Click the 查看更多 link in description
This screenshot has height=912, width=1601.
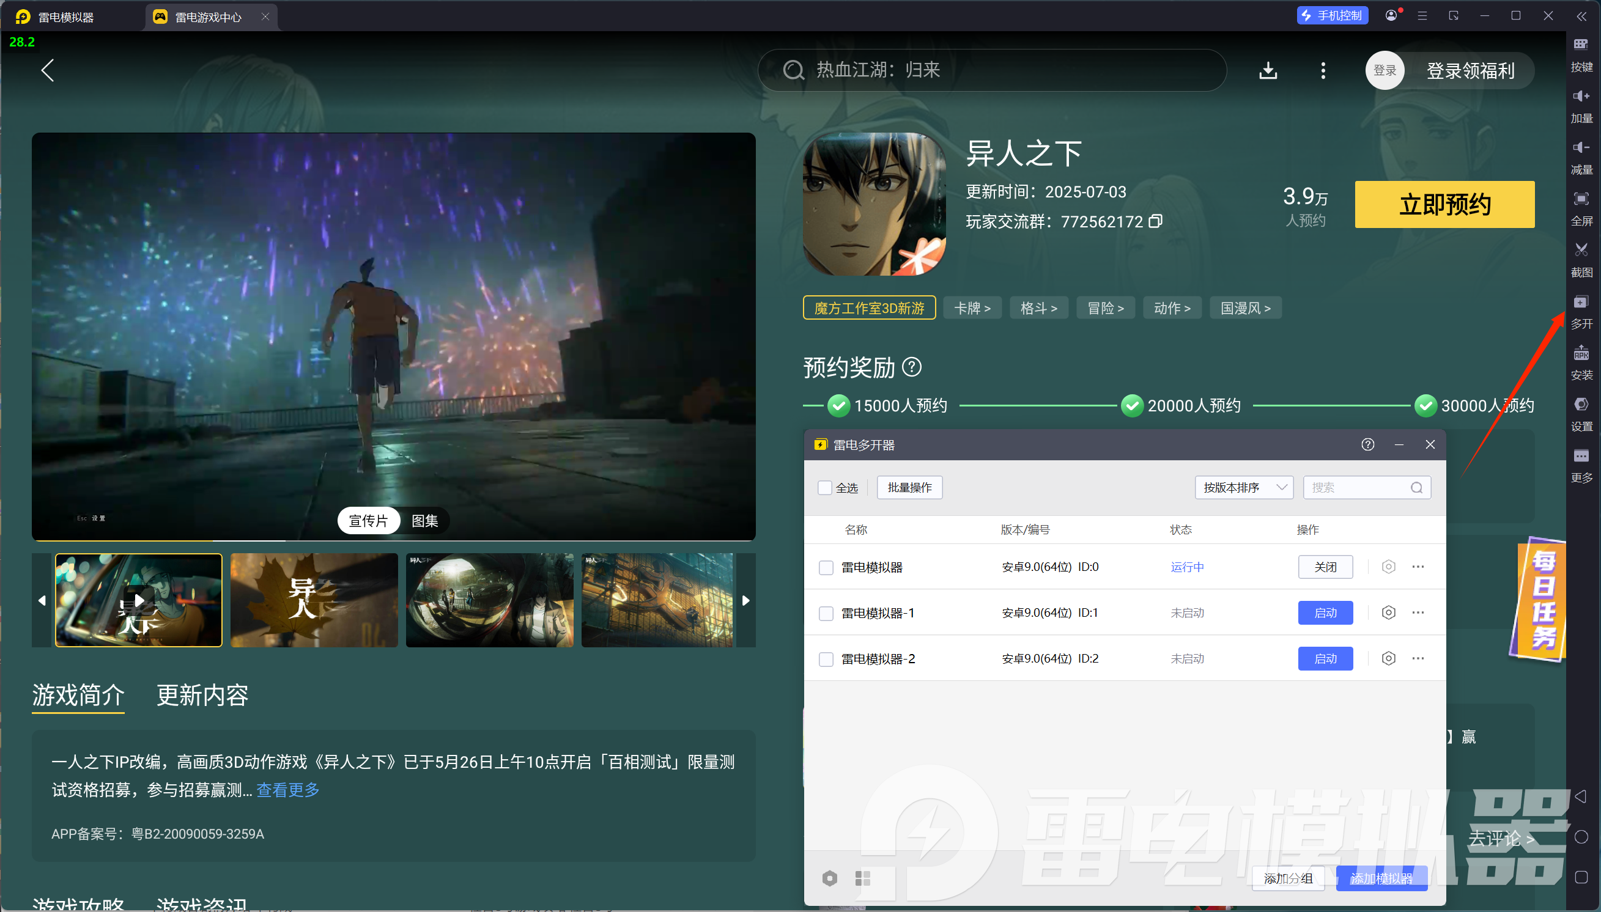pyautogui.click(x=287, y=790)
